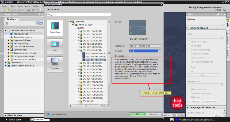Open the View menu
This screenshot has width=230, height=122.
[20, 6]
